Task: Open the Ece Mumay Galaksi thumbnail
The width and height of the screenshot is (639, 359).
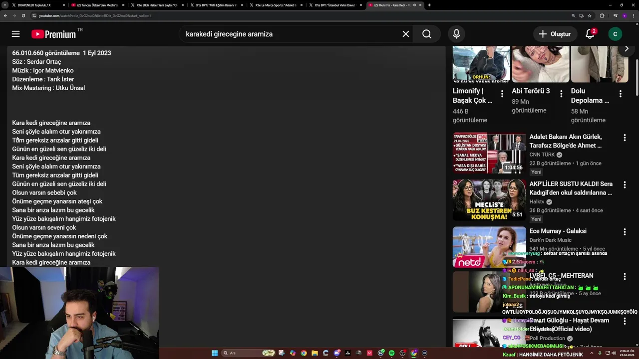Action: click(x=489, y=247)
